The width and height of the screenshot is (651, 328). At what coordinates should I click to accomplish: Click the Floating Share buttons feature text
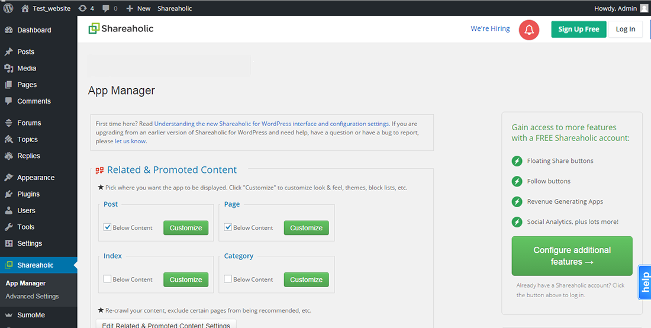point(560,160)
